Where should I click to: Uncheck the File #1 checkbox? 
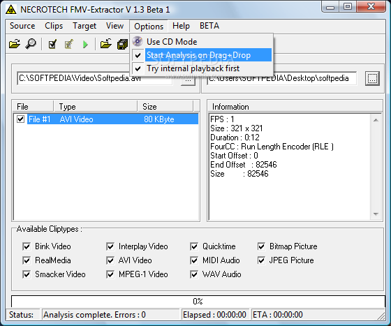(x=21, y=119)
